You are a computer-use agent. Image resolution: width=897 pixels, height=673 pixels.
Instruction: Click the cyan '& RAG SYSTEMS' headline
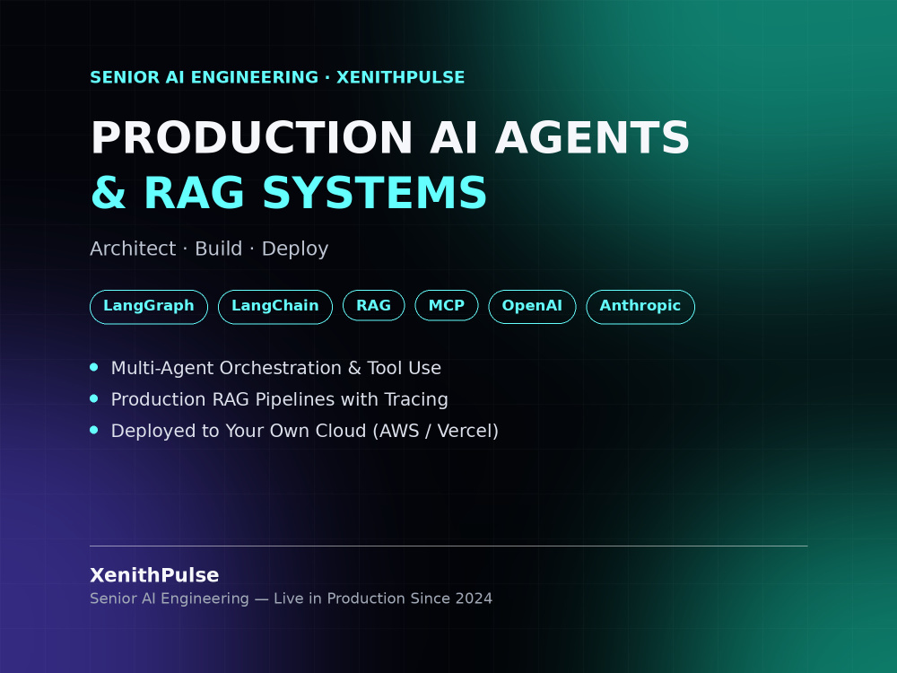(288, 192)
